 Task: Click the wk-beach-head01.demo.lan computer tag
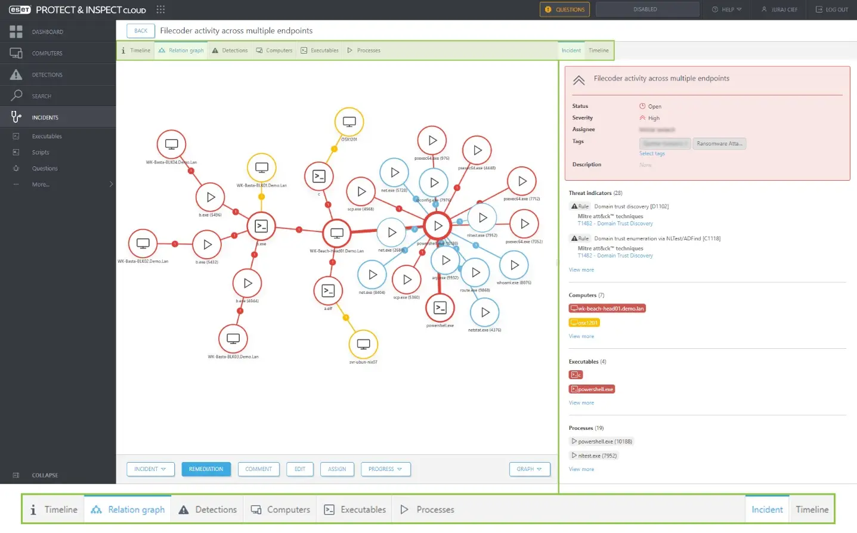607,308
